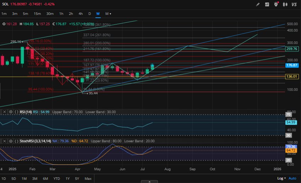Set chart range to Max
Screen dimensions: 301x183
click(88, 179)
